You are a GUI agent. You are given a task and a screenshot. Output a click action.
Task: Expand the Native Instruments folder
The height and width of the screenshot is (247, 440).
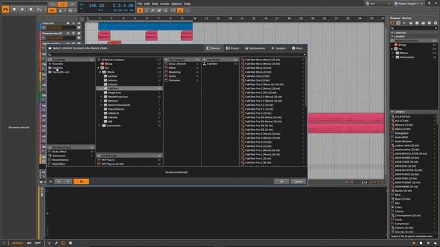click(101, 105)
